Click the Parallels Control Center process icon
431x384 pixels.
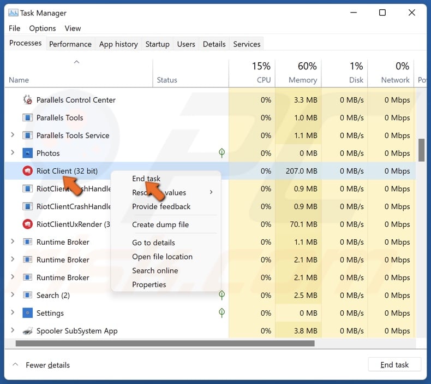coord(27,99)
